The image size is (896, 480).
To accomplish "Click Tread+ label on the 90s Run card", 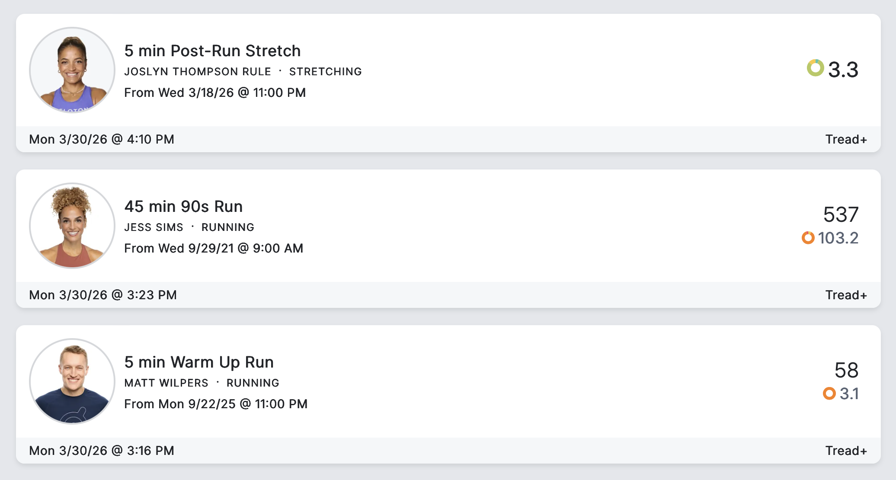I will [846, 295].
